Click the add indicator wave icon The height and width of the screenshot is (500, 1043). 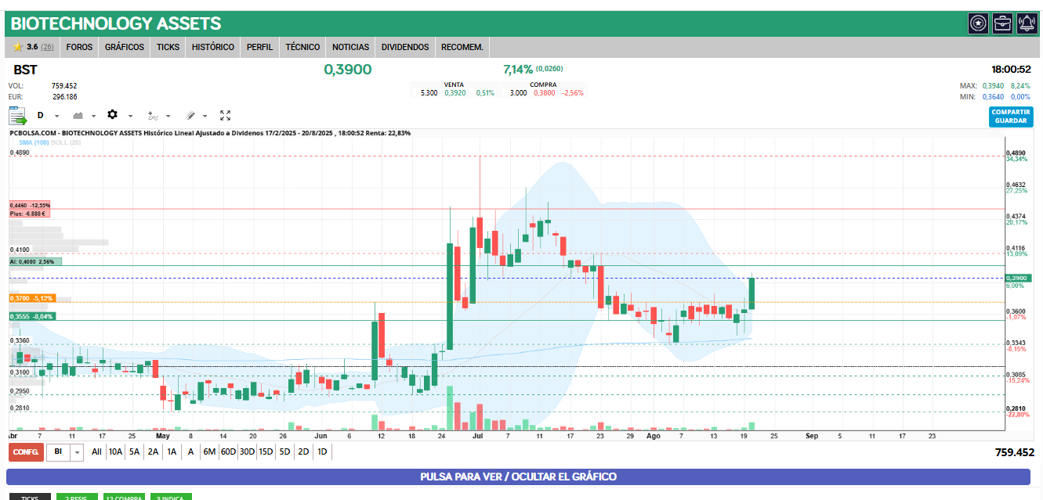pos(153,115)
